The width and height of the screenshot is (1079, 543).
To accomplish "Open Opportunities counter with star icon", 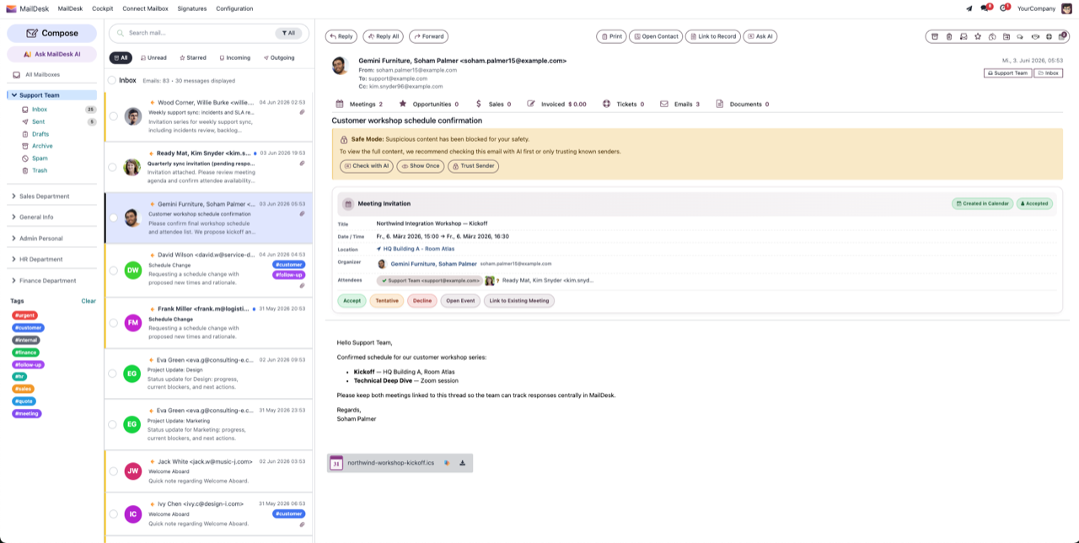I will click(428, 104).
